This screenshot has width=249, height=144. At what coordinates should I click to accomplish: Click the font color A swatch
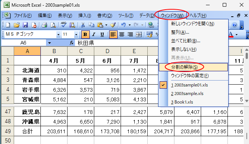point(231,35)
